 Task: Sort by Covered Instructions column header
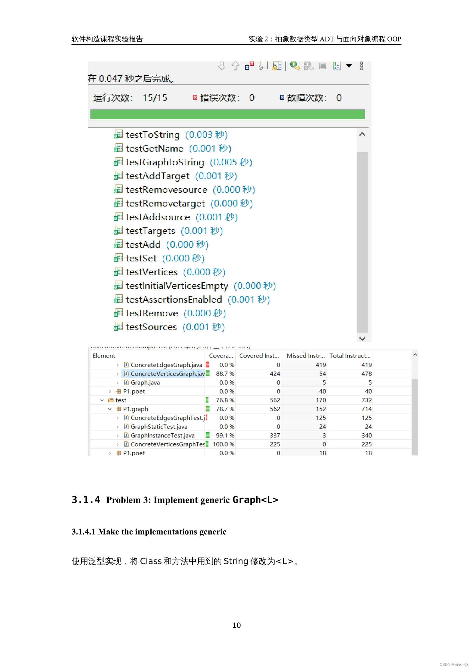pyautogui.click(x=259, y=356)
